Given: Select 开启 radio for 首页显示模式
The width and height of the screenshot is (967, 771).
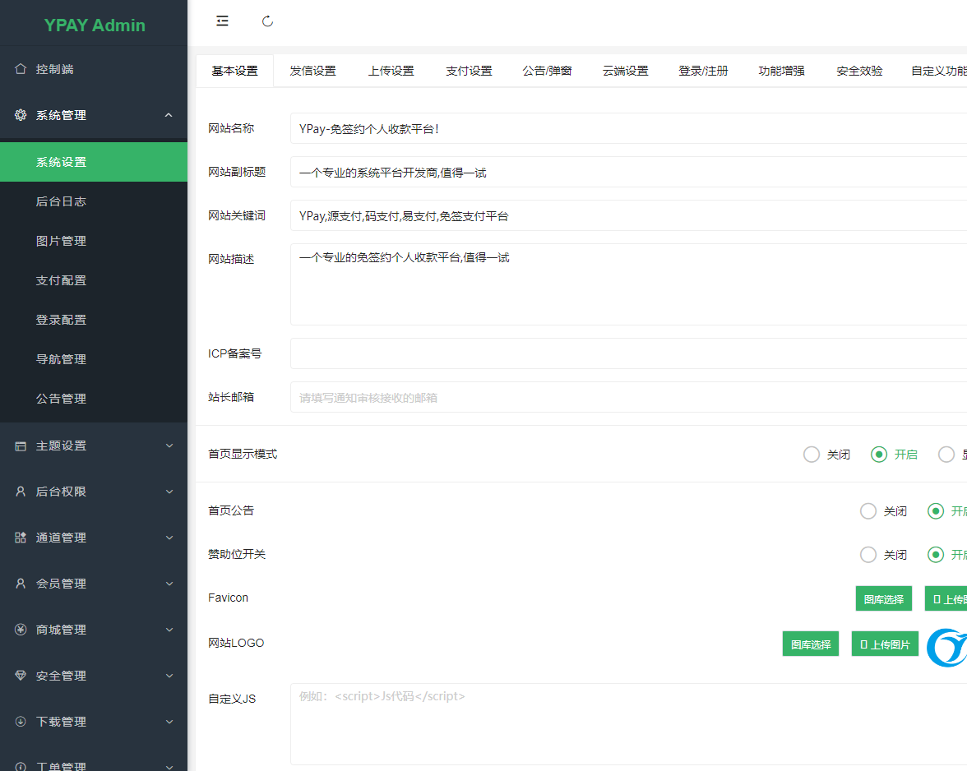Looking at the screenshot, I should 879,455.
